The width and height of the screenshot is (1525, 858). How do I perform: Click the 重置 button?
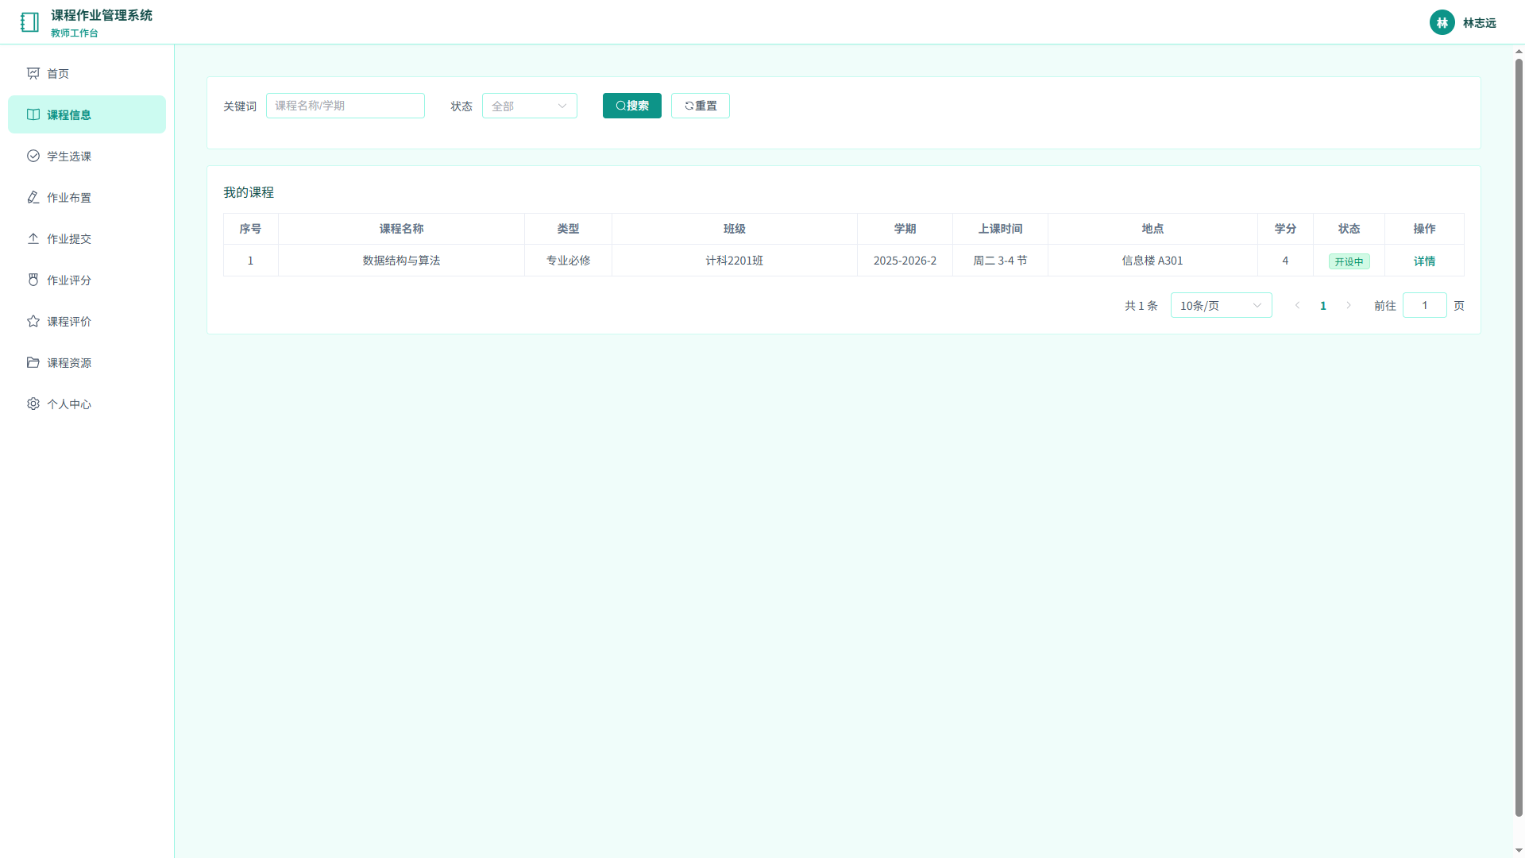click(701, 106)
